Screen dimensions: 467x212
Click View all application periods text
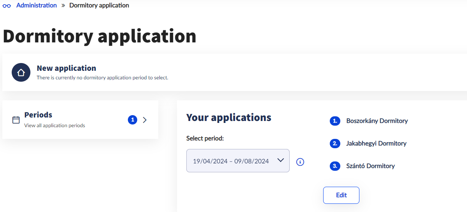pyautogui.click(x=55, y=126)
